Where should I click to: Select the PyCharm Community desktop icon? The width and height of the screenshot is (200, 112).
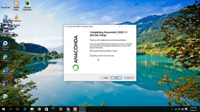[27, 6]
